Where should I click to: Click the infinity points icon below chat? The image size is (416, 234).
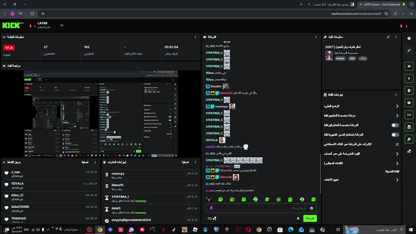coord(210,218)
